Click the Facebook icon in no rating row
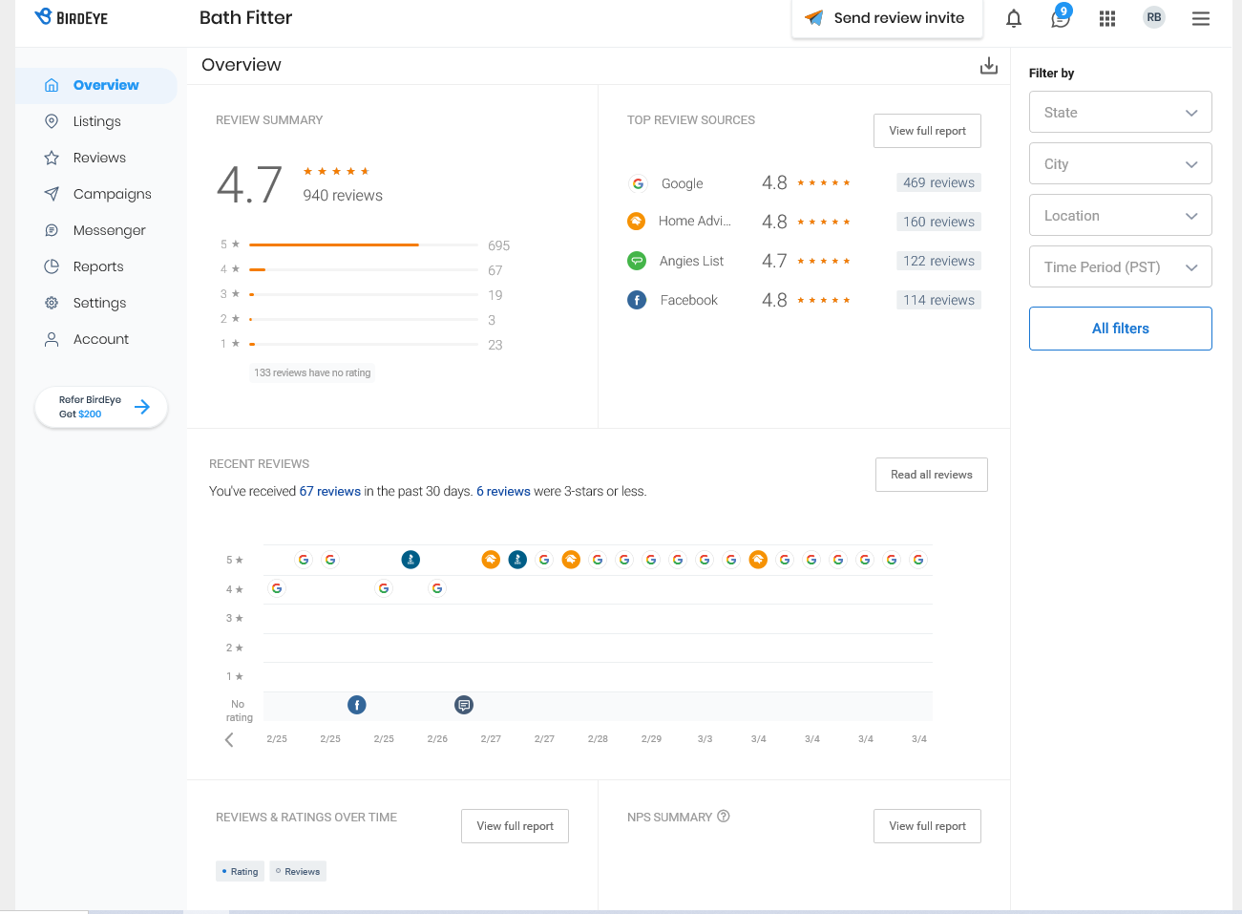1242x914 pixels. coord(357,705)
